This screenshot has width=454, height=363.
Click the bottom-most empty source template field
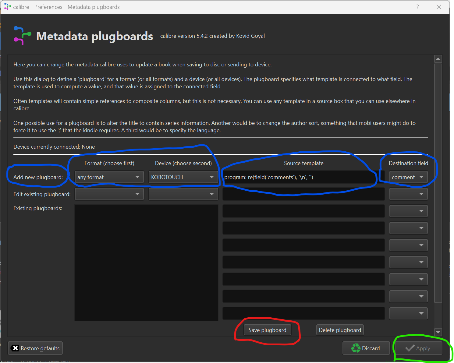304,313
